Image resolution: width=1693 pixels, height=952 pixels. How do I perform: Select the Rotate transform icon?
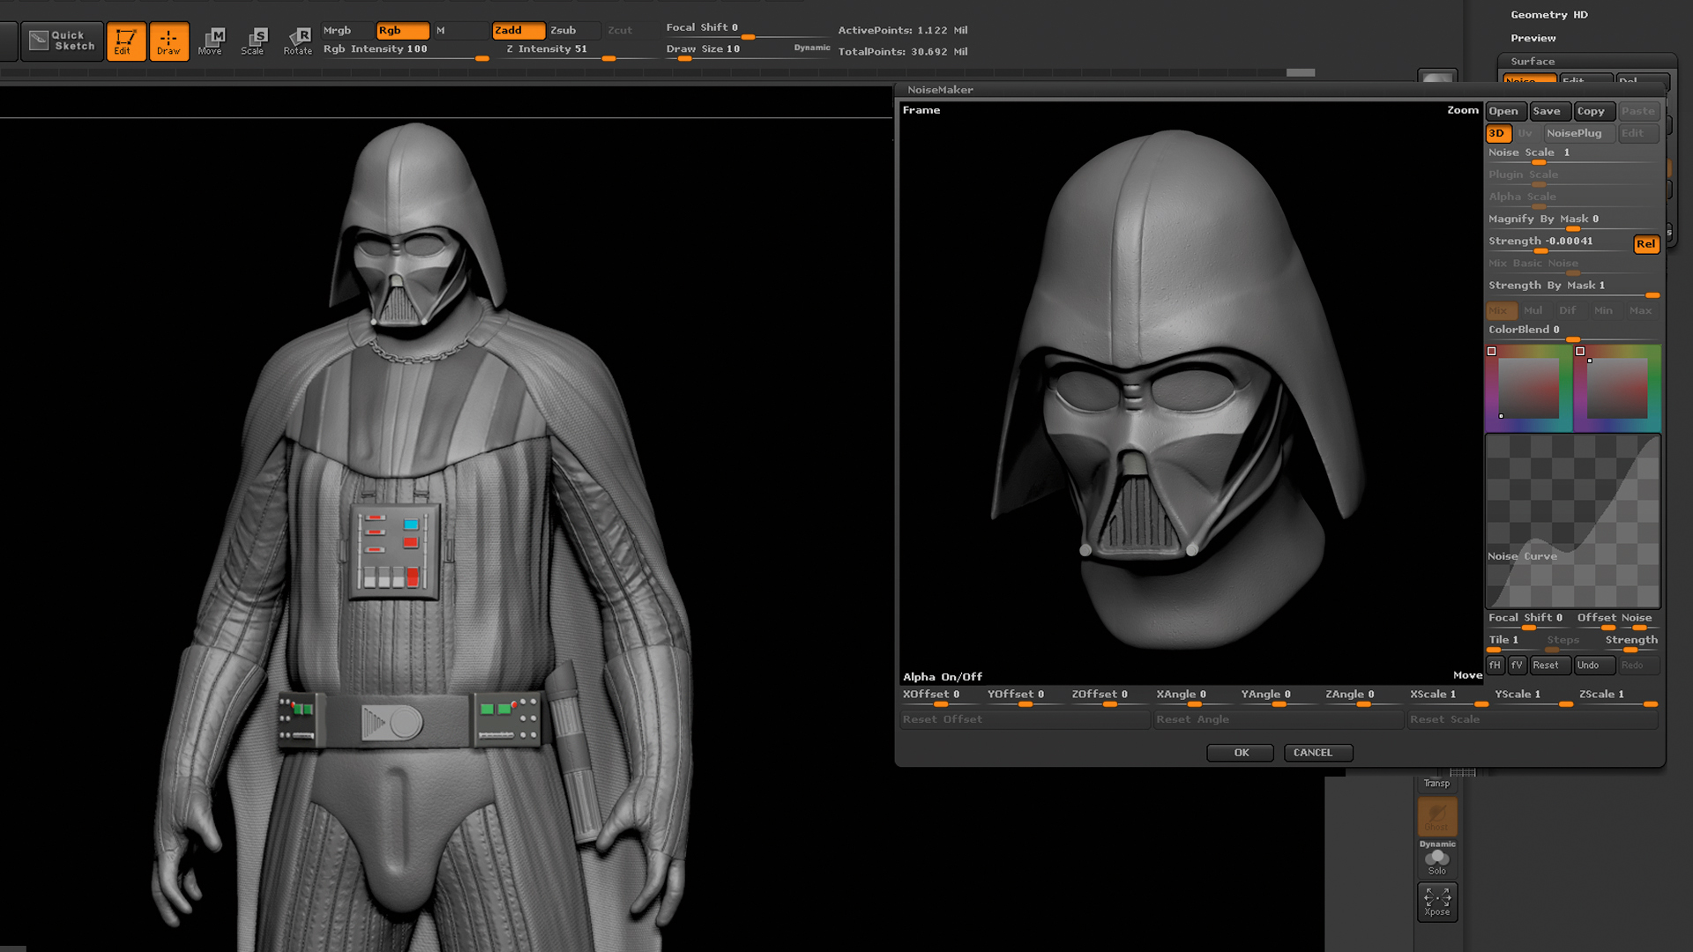[x=298, y=41]
